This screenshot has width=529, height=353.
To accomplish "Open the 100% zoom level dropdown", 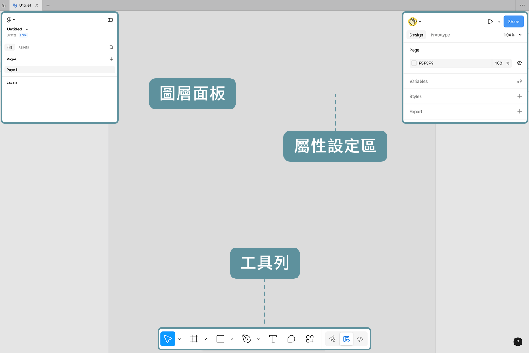I will click(512, 35).
